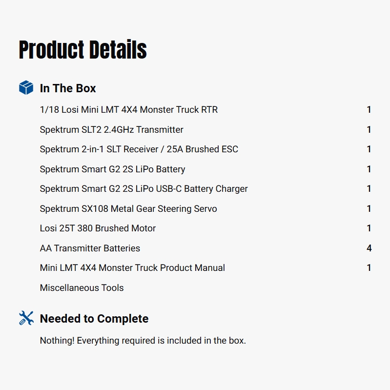390x390 pixels.
Task: Open Mini LMT Monster Truck Product Manual entry
Action: [132, 268]
